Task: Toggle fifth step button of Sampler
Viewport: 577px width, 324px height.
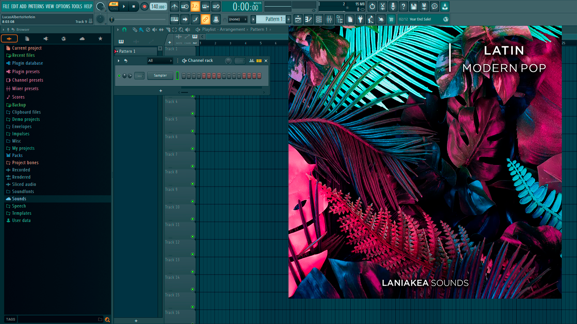Action: coord(204,76)
